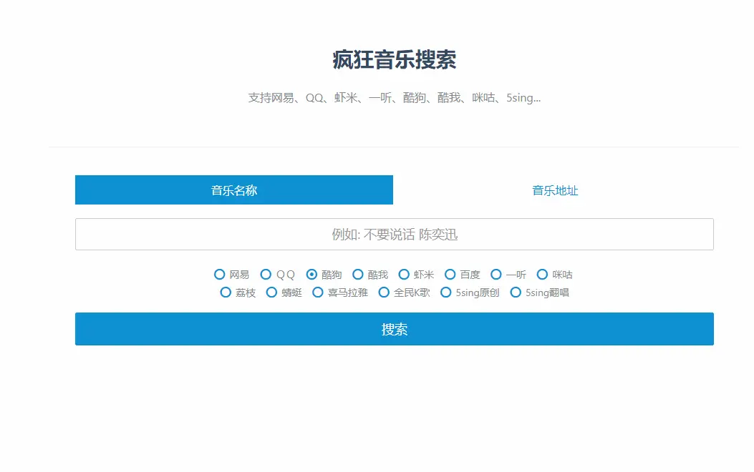Select the 喜马拉雅 radio button
Screen dimensions: 754x472
(317, 292)
